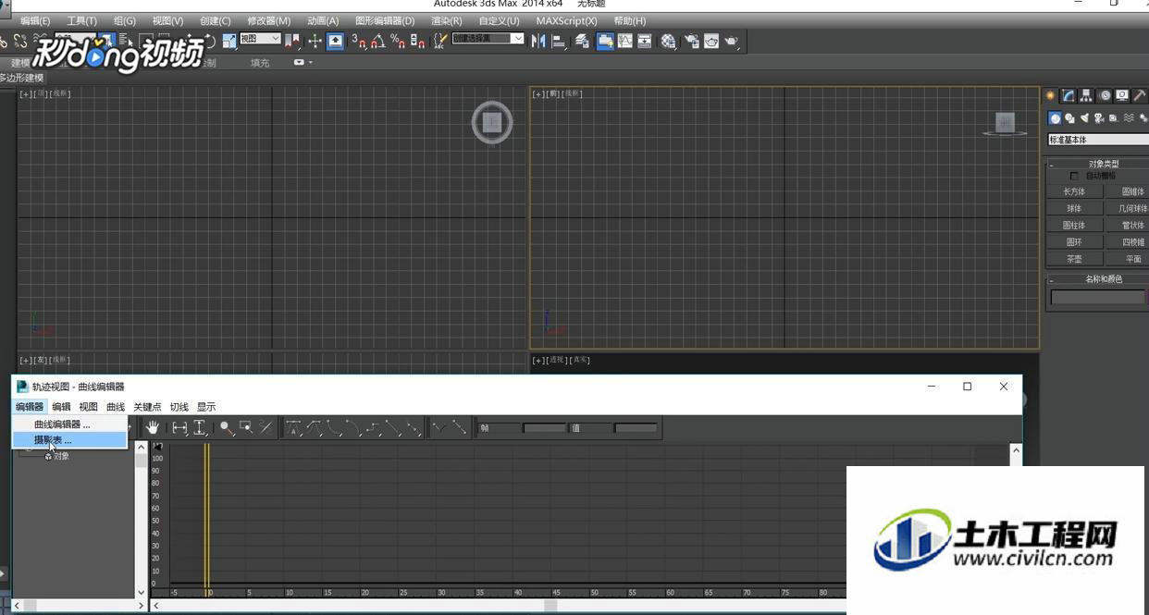Select the Space Warps category icon
The height and width of the screenshot is (615, 1149).
pos(1129,118)
